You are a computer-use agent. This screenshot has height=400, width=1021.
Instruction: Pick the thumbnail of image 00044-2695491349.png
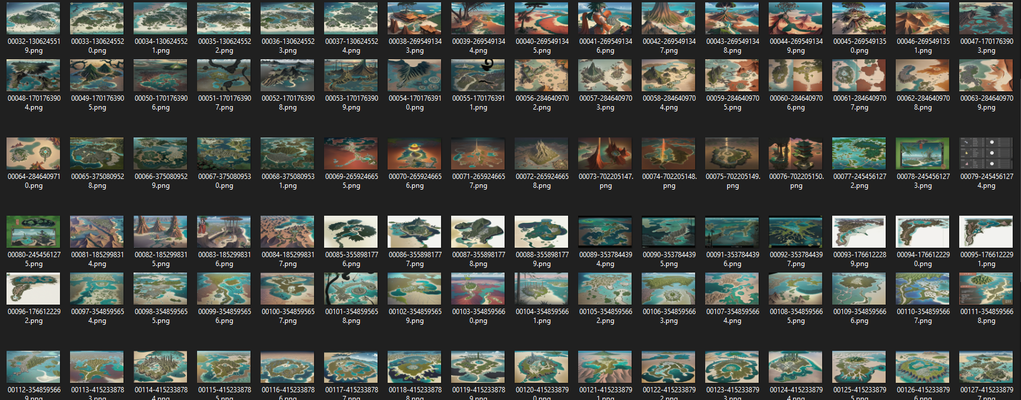[x=795, y=18]
